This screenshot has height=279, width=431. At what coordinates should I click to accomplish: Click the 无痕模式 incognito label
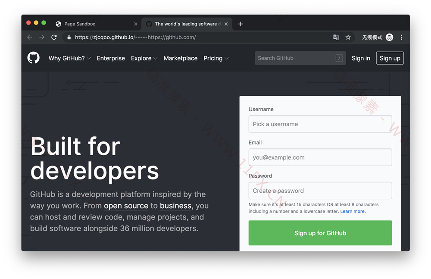(372, 37)
